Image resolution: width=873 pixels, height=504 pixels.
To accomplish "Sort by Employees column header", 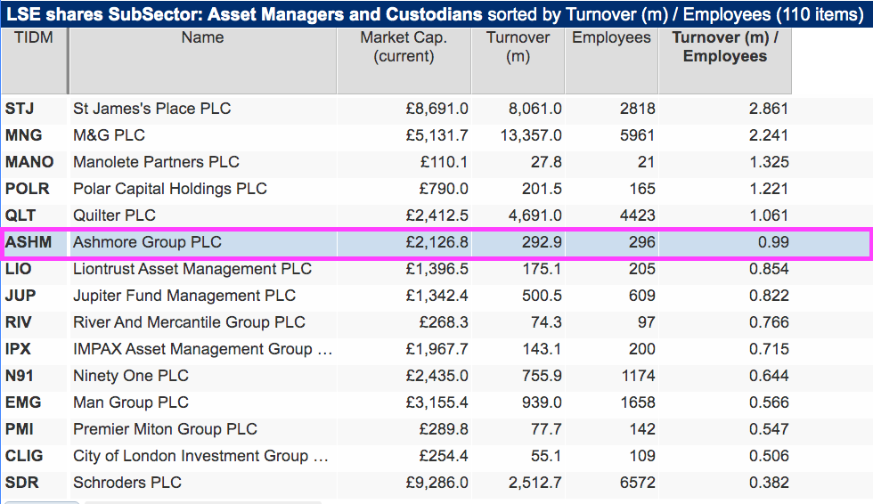I will [x=611, y=61].
